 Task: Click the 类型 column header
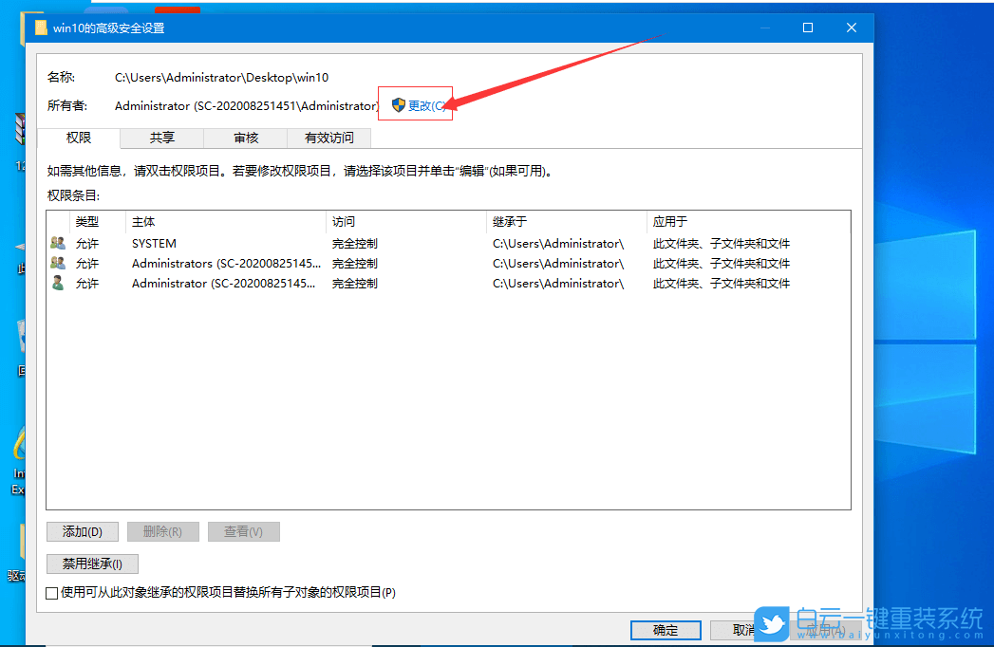coord(86,221)
